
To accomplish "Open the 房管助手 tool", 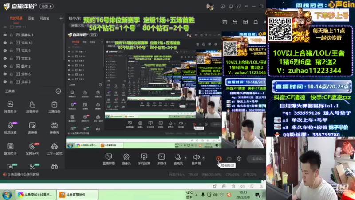I will [x=32, y=107].
